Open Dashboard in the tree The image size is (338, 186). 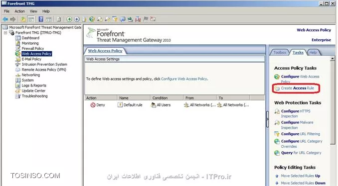(x=30, y=38)
